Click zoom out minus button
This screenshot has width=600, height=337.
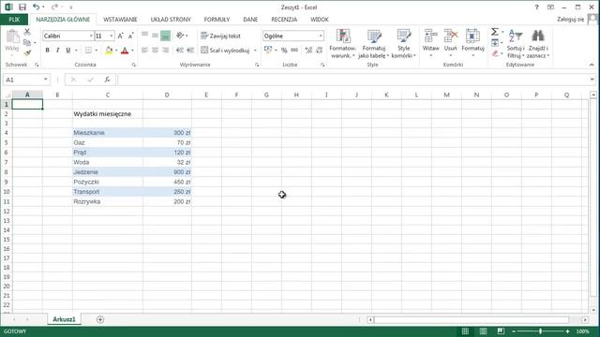click(x=514, y=331)
